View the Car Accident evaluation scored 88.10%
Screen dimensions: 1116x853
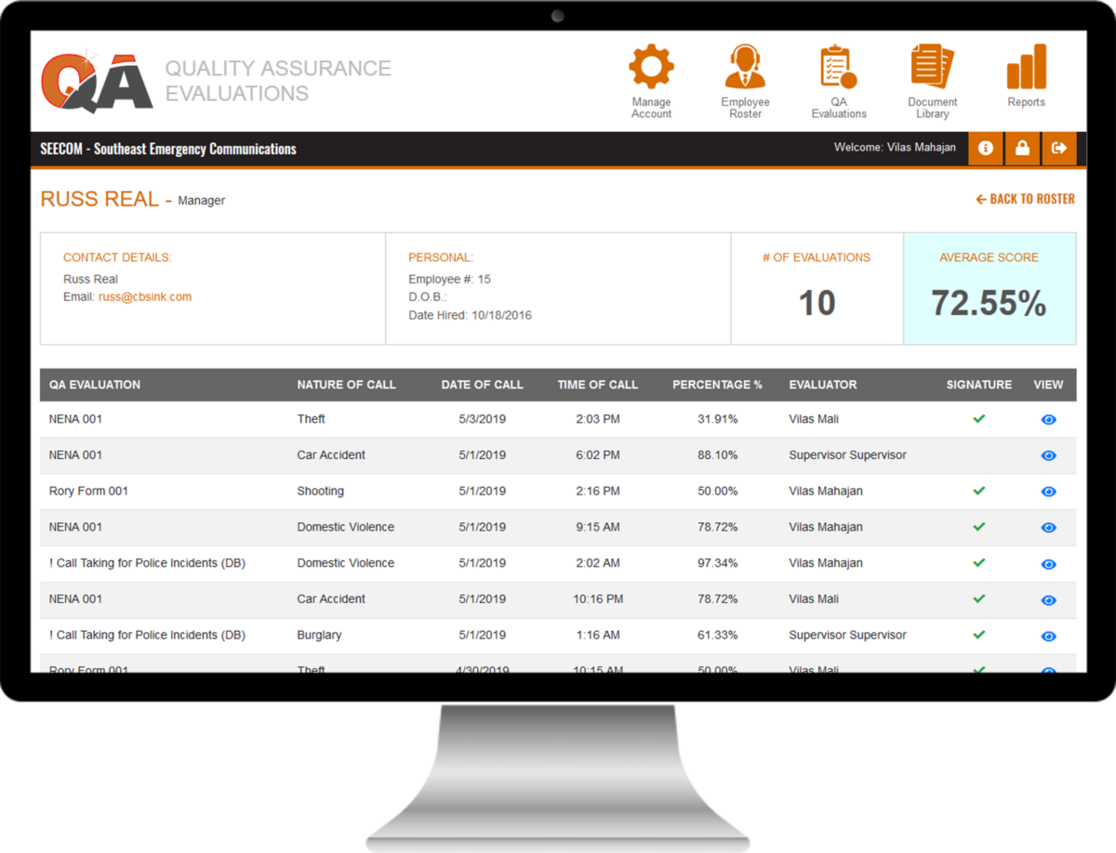(1048, 455)
